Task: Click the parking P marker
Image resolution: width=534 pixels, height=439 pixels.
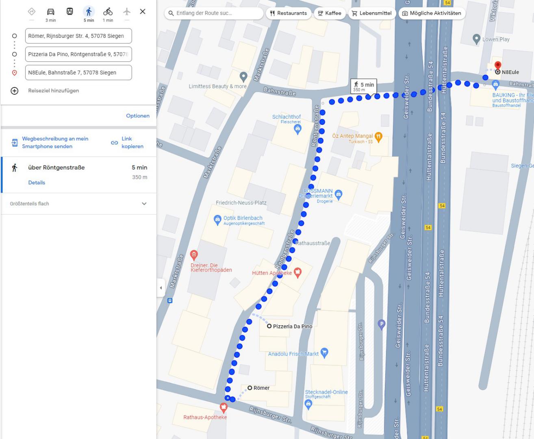Action: tap(381, 324)
